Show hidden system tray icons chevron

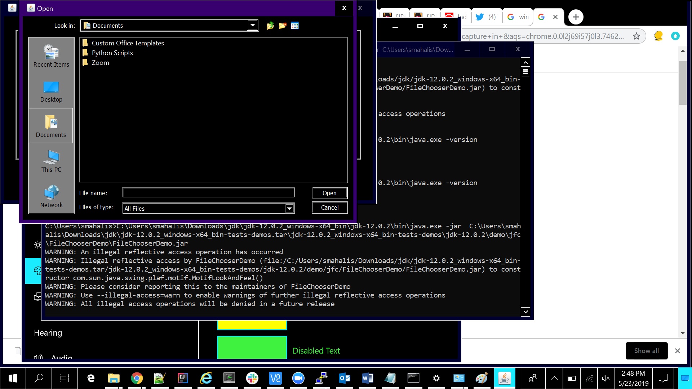click(x=554, y=378)
